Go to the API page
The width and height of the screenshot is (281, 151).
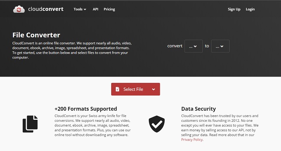(96, 9)
